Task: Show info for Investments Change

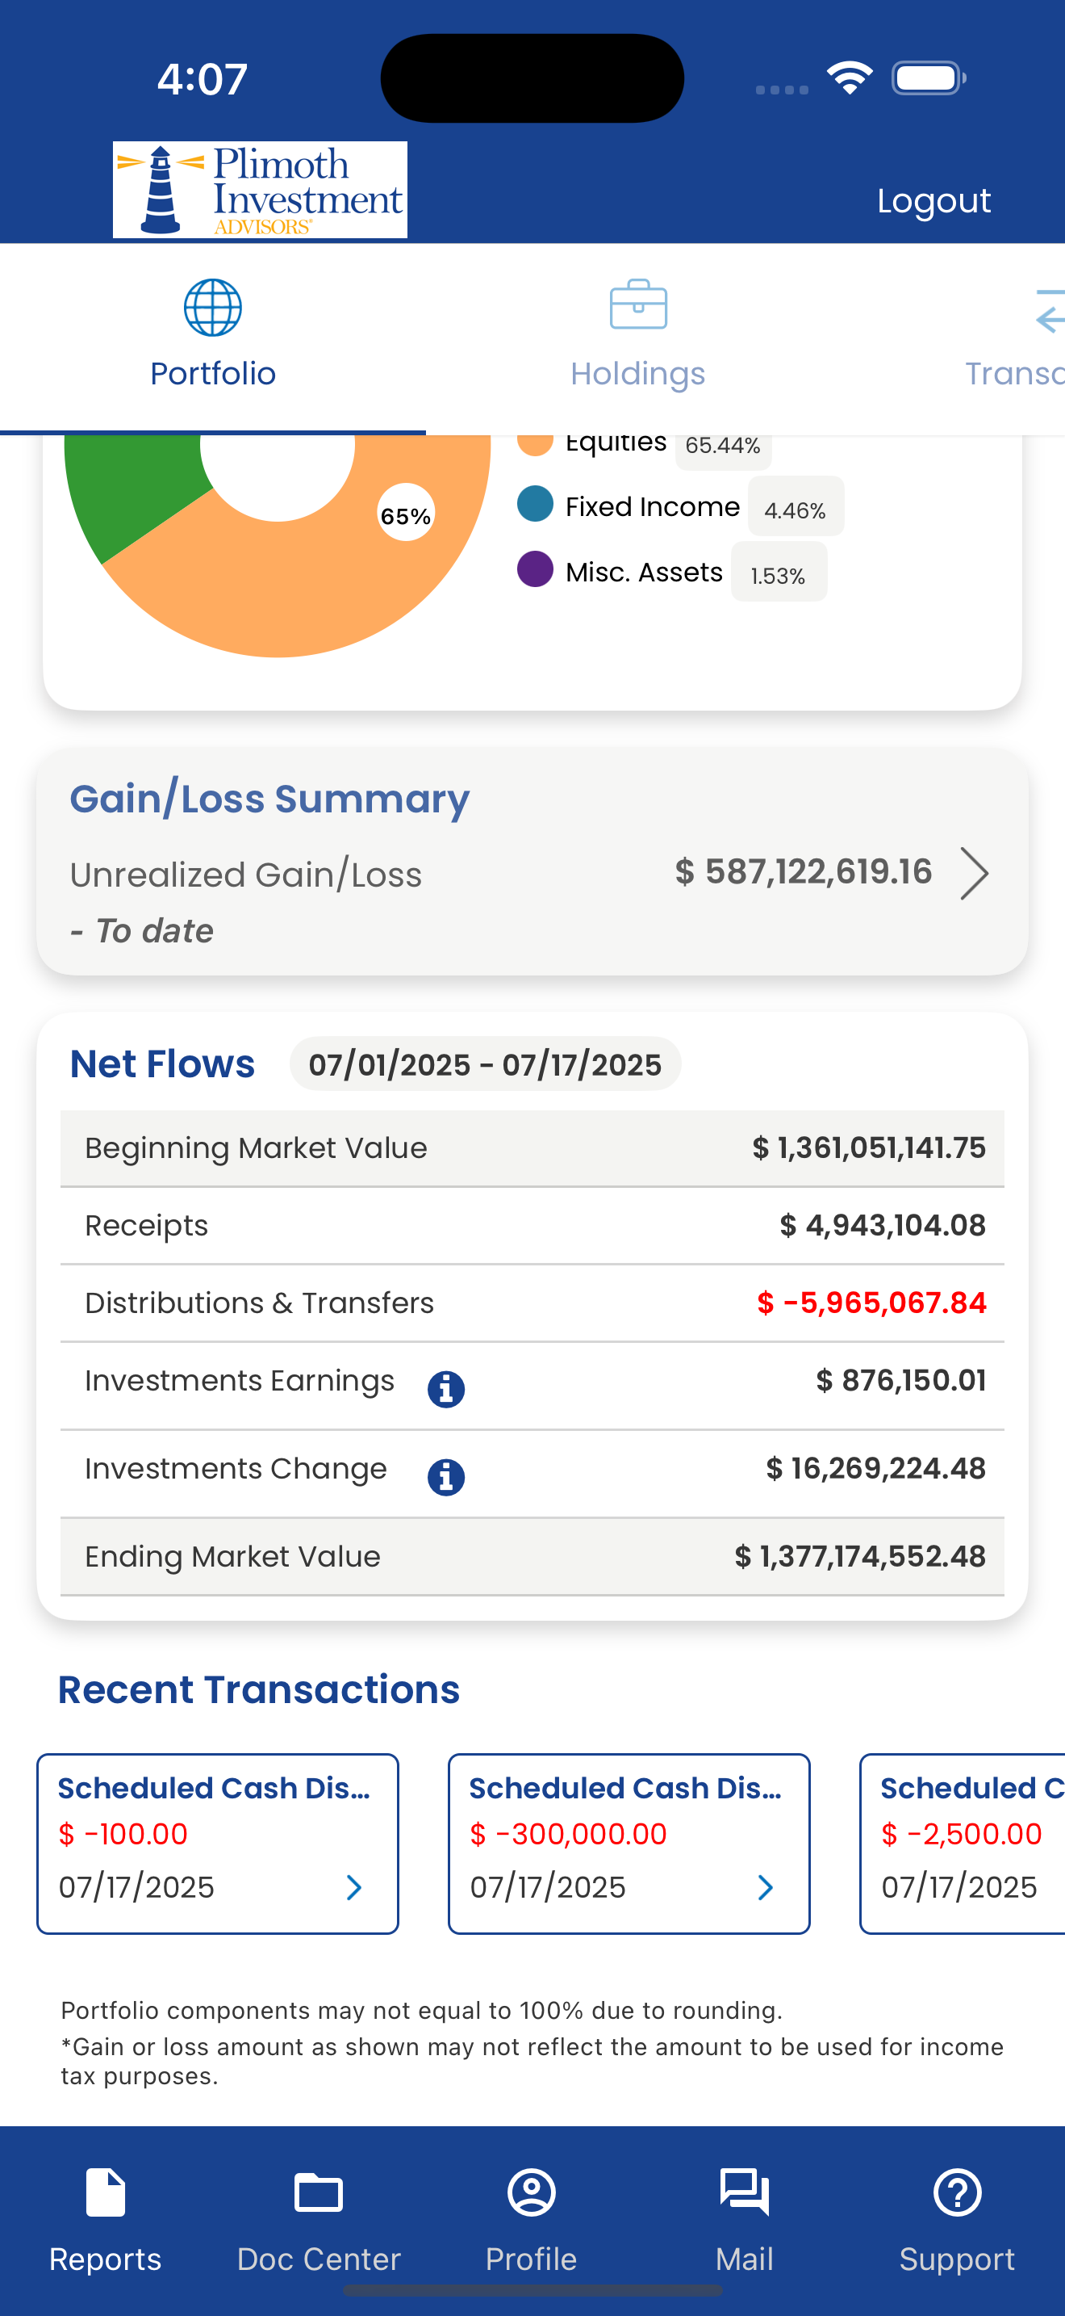Action: 445,1477
